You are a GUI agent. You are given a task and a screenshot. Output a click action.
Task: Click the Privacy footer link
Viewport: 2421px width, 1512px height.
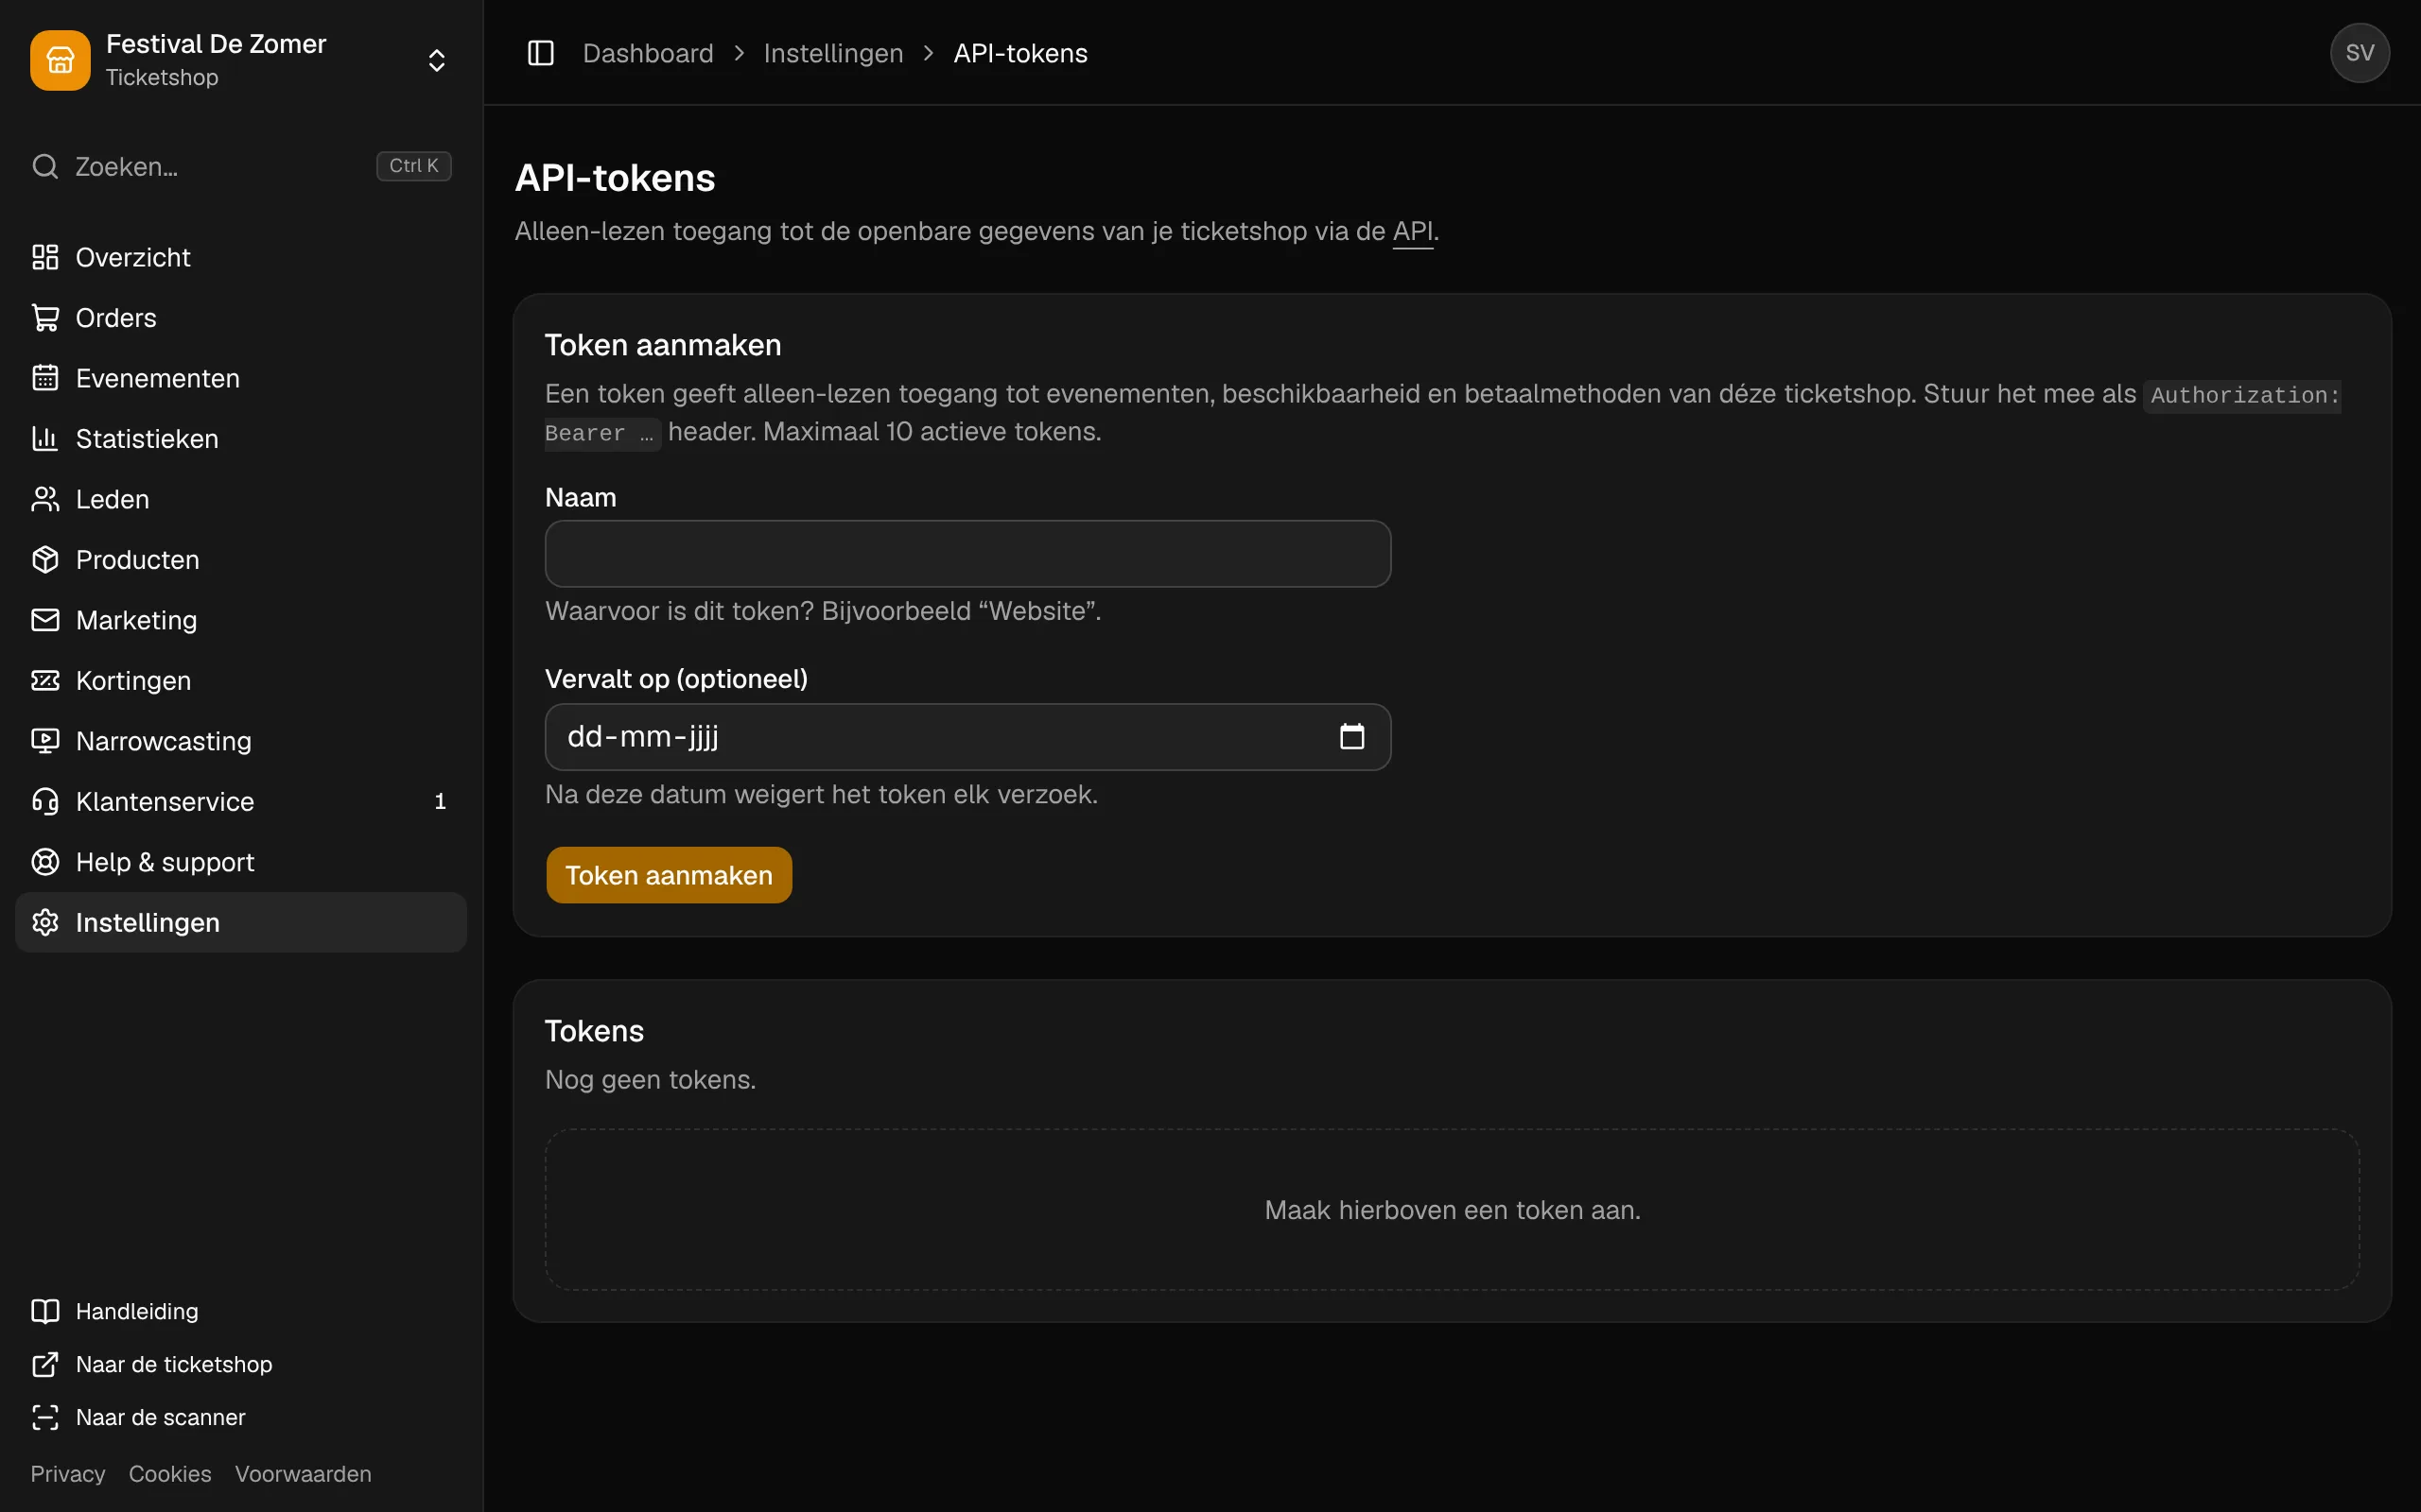[68, 1474]
